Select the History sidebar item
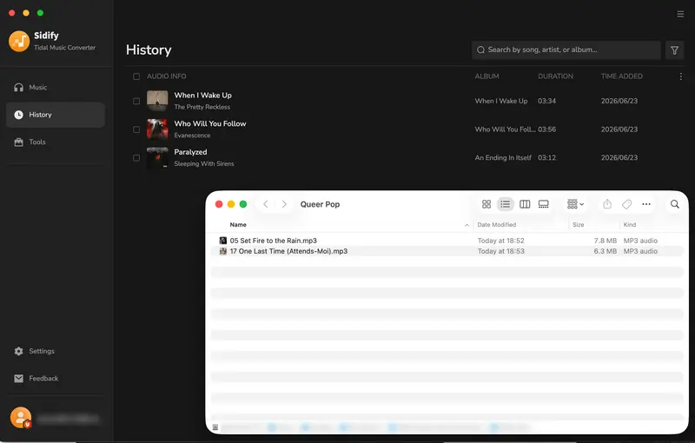This screenshot has width=695, height=443. 56,115
